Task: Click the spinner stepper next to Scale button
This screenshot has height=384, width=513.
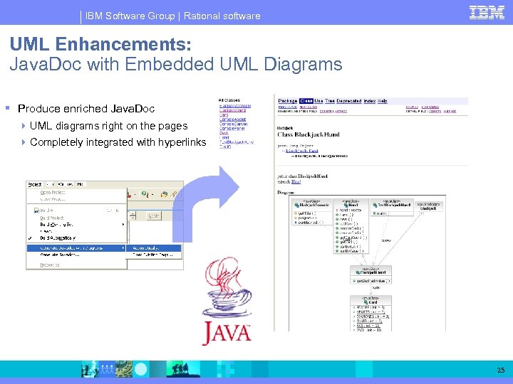Action: 133,215
